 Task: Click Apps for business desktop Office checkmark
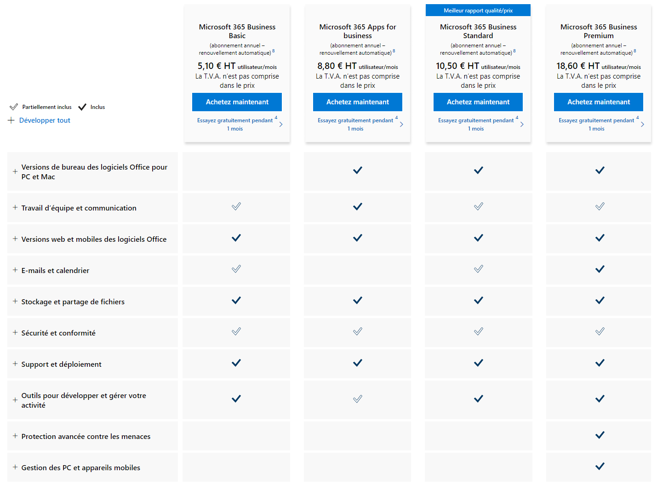point(358,170)
